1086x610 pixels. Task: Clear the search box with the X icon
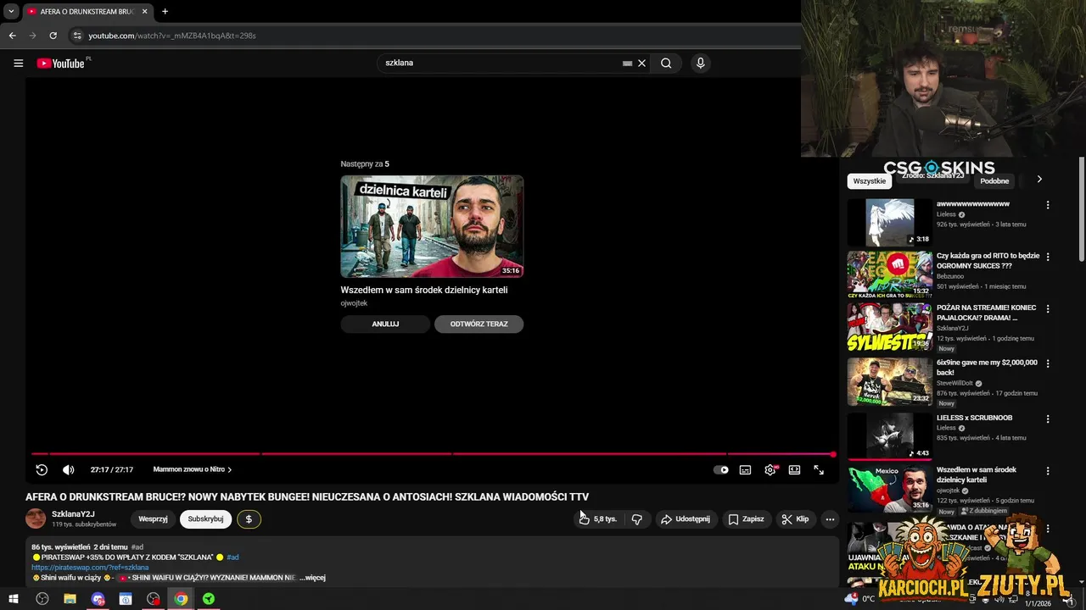(641, 63)
